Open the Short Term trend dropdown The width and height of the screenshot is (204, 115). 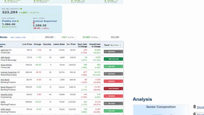click(116, 45)
